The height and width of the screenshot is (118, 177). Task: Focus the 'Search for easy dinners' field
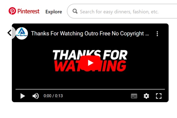123,11
